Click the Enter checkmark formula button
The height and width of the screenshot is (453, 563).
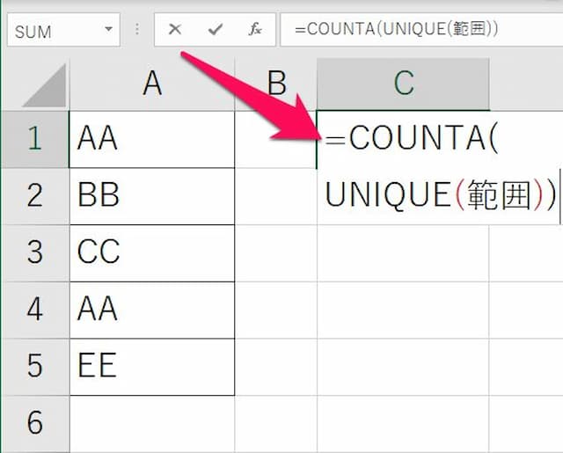(x=216, y=30)
